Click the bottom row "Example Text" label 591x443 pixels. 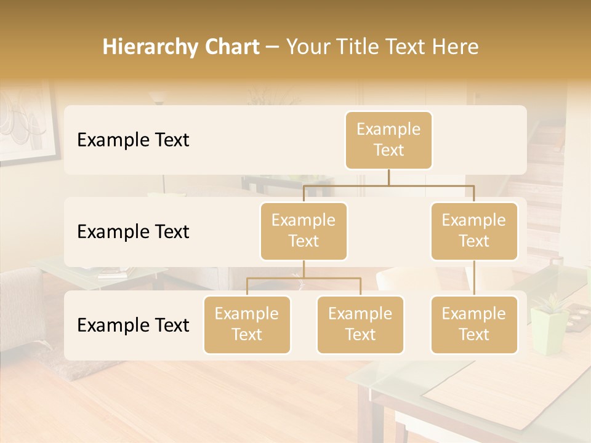point(133,325)
